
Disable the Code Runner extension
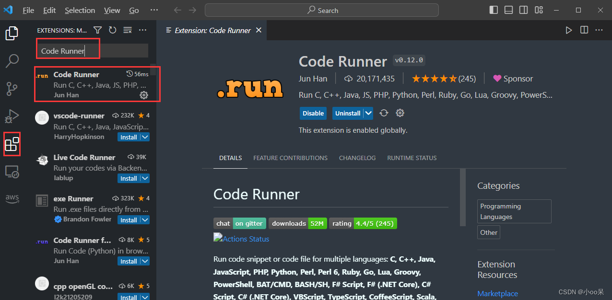click(313, 113)
